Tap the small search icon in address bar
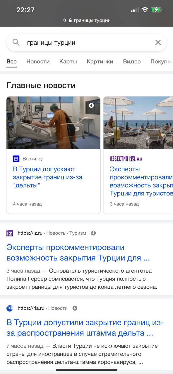173x374 pixels. tap(65, 20)
